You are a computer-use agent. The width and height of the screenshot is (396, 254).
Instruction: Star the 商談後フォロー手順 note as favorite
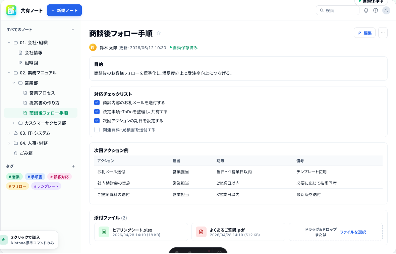click(159, 33)
